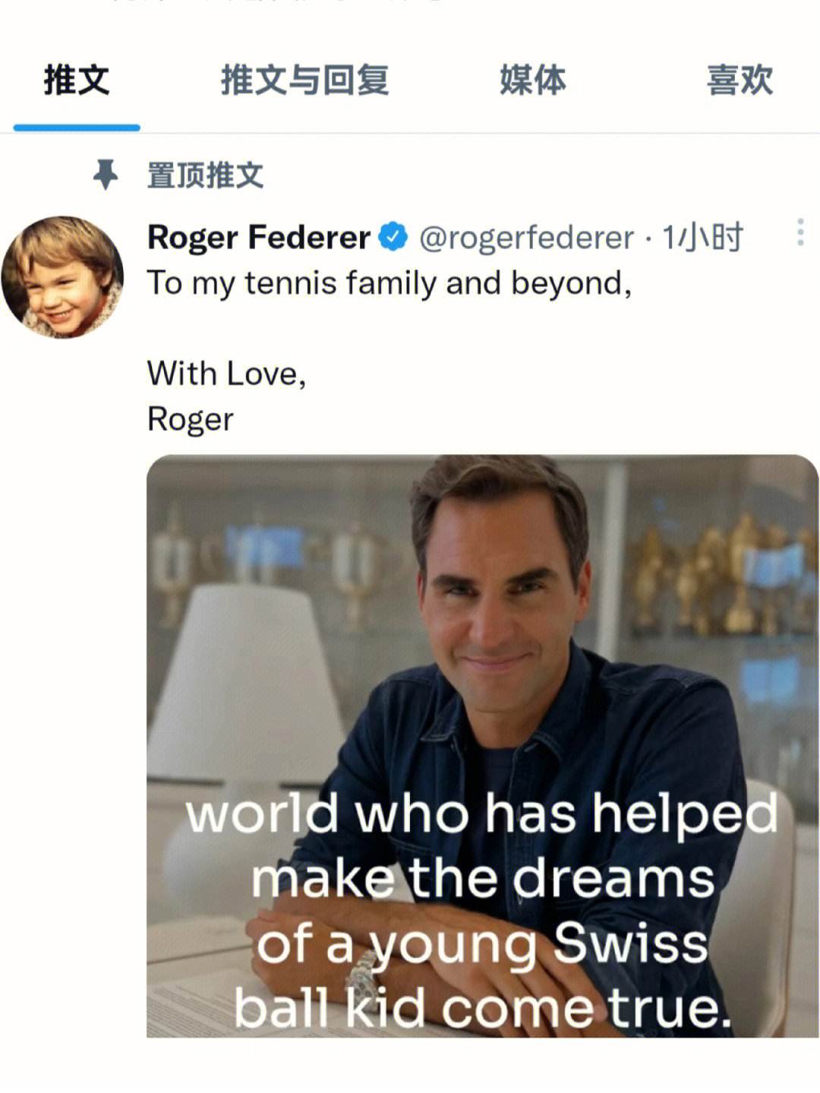Click the "With Love," line in the tweet

[226, 374]
